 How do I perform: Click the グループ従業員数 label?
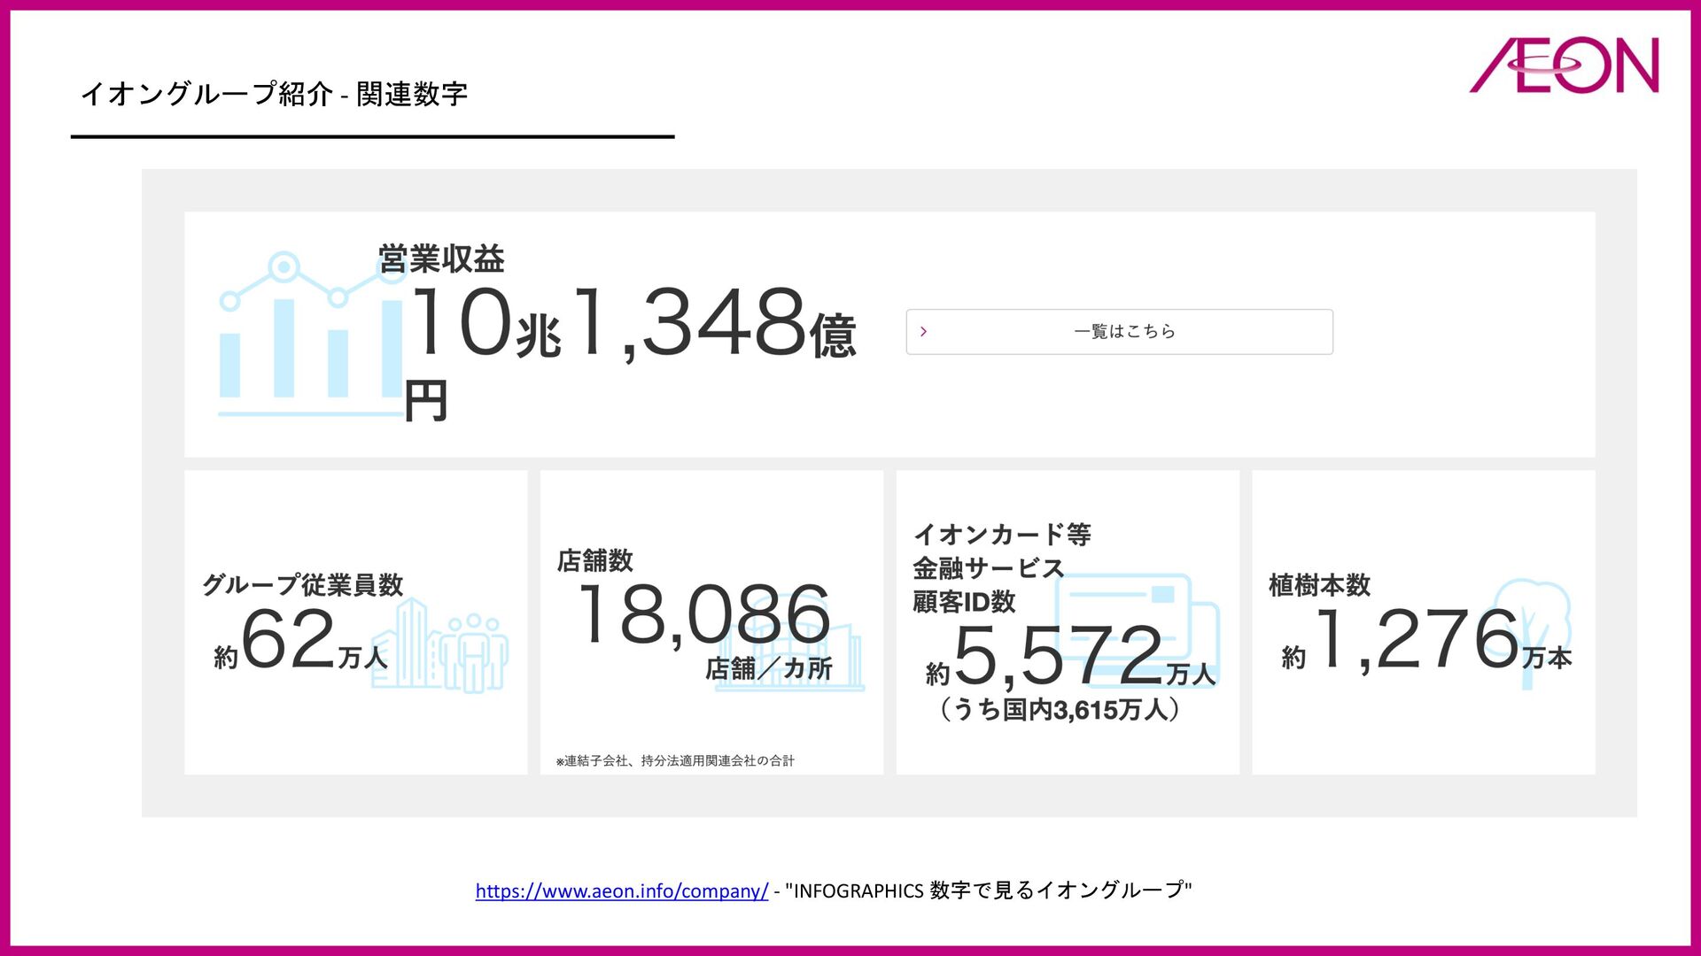click(303, 584)
